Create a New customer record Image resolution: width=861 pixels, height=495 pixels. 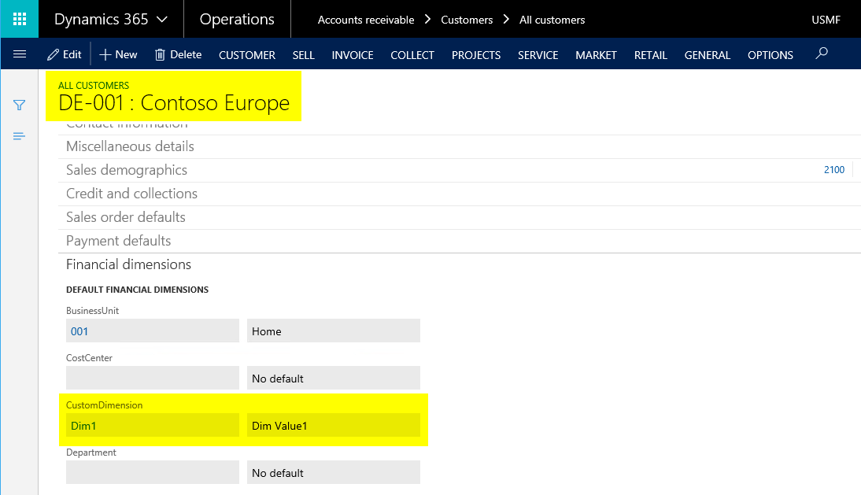coord(118,54)
